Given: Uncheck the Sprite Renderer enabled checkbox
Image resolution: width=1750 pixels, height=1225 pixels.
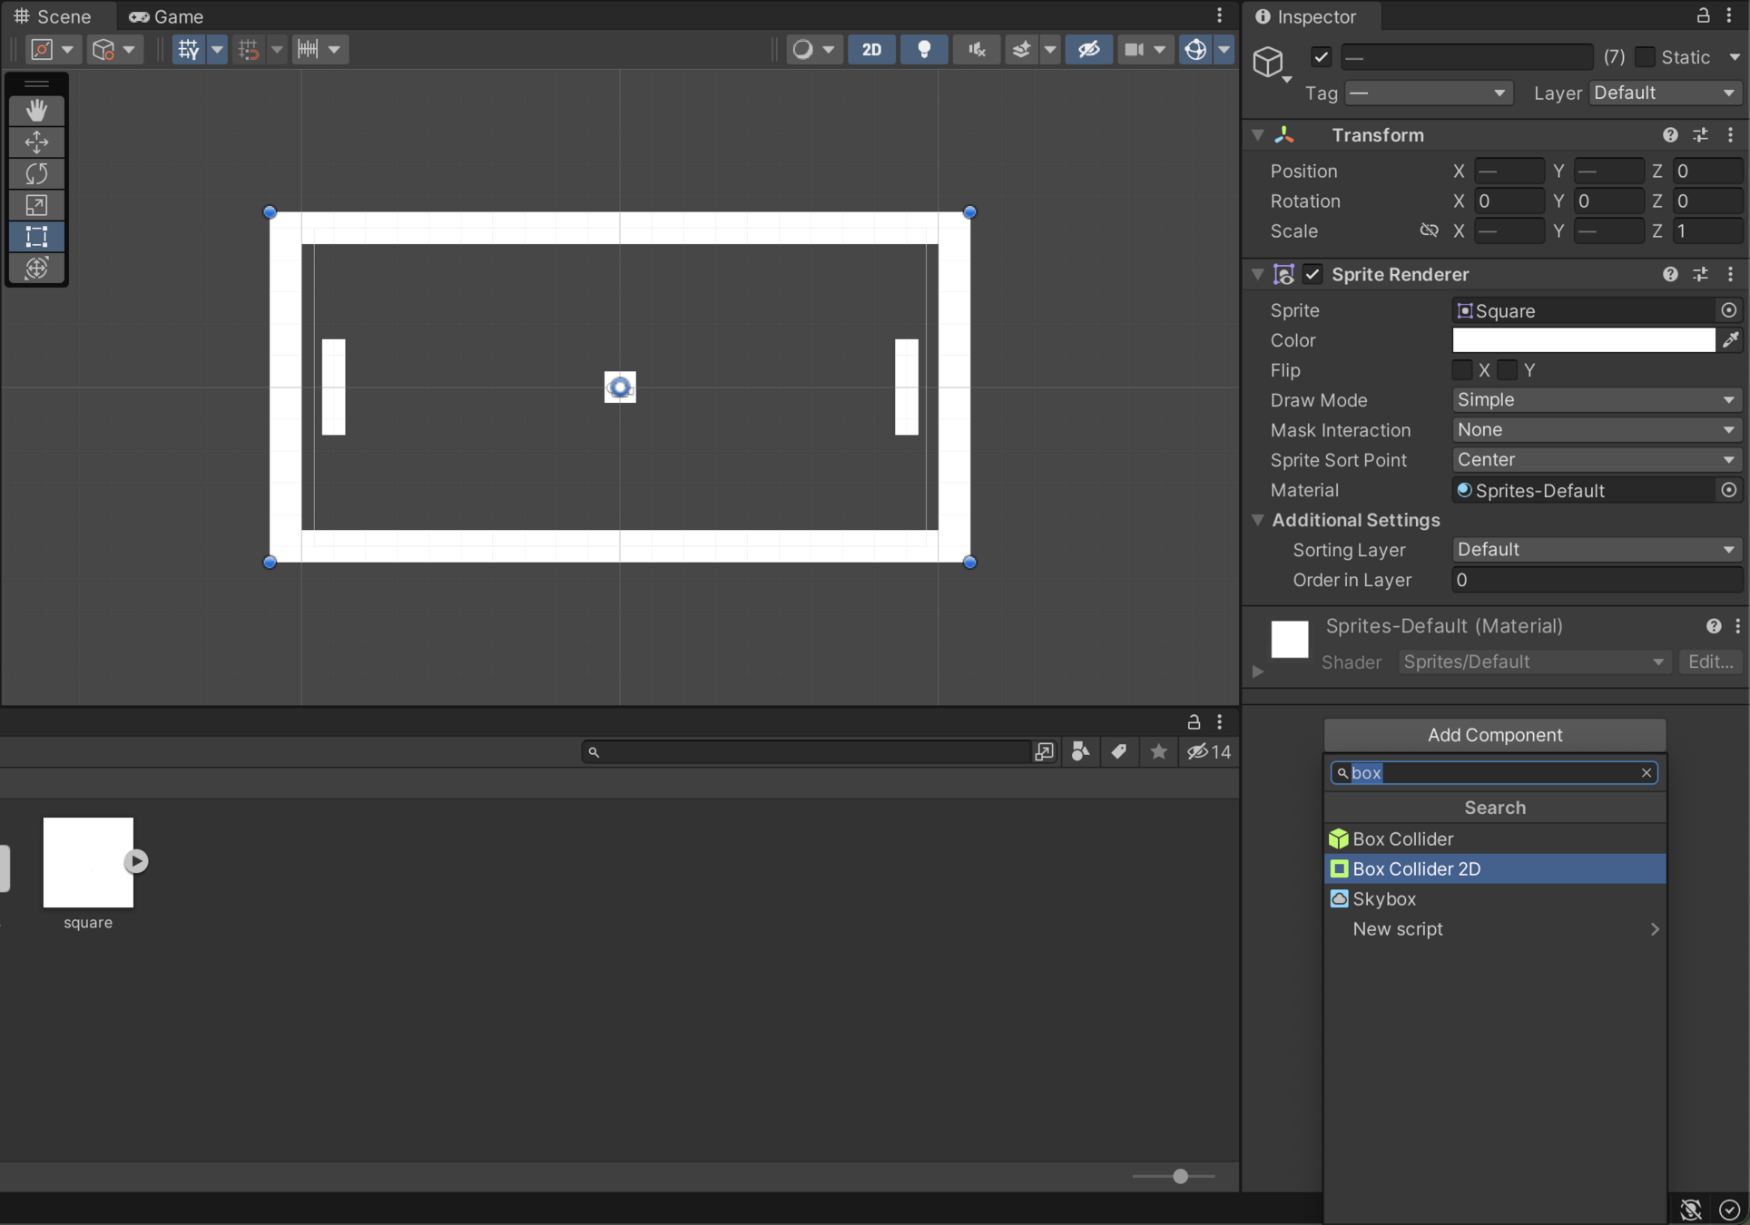Looking at the screenshot, I should [1312, 274].
